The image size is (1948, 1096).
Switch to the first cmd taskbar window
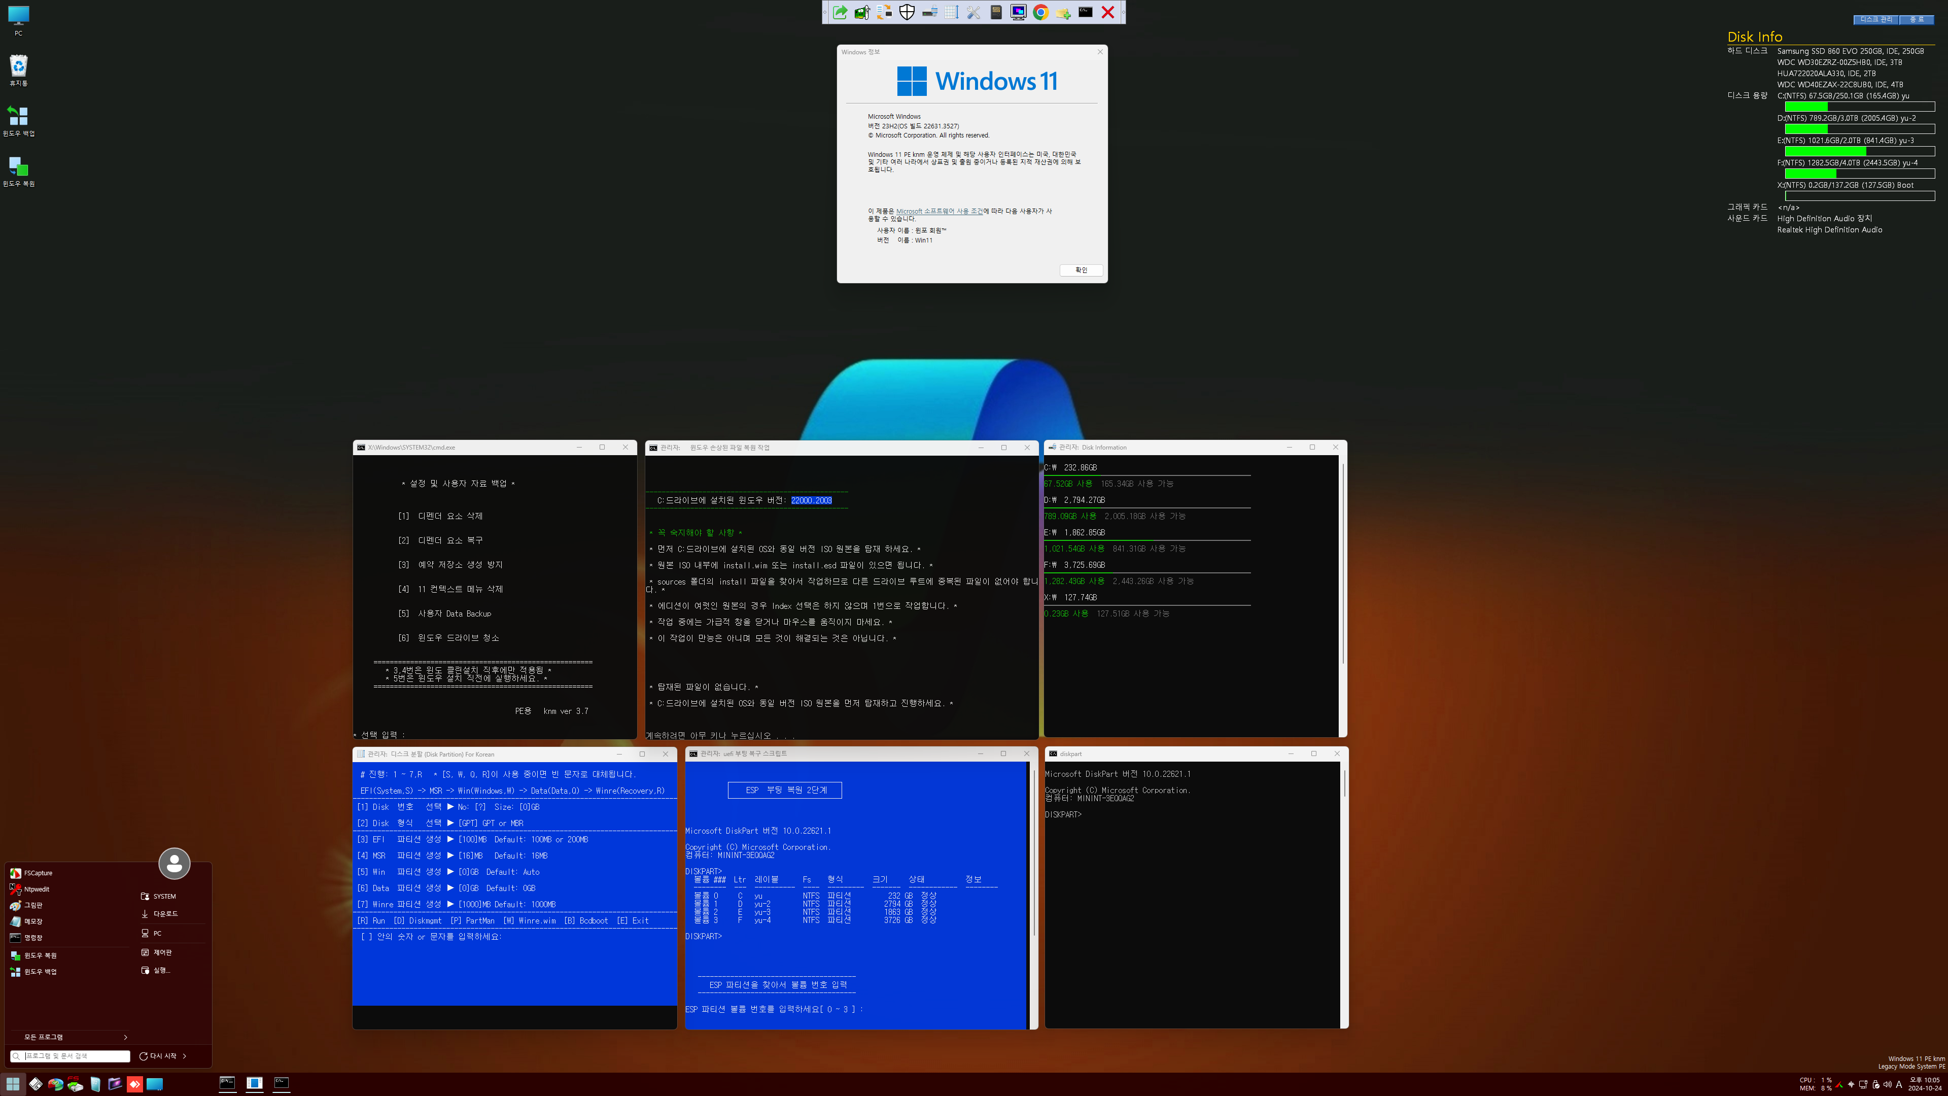pyautogui.click(x=227, y=1084)
